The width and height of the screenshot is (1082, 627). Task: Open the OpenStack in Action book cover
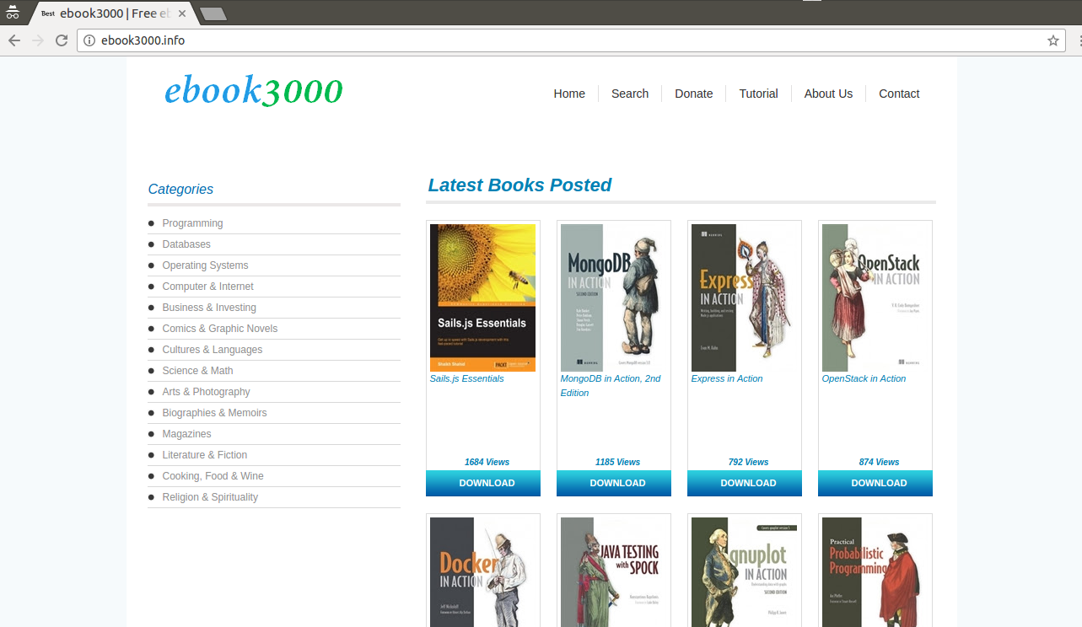875,297
